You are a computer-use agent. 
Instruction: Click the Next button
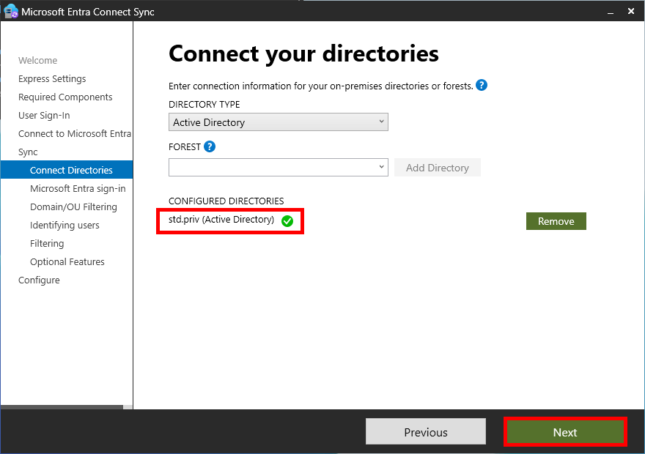pyautogui.click(x=564, y=431)
